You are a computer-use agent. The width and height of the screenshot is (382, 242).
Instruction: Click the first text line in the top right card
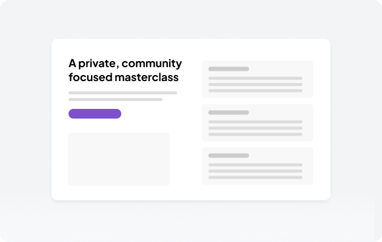click(x=255, y=78)
